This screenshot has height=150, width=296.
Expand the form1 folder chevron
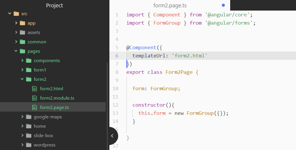click(22, 70)
